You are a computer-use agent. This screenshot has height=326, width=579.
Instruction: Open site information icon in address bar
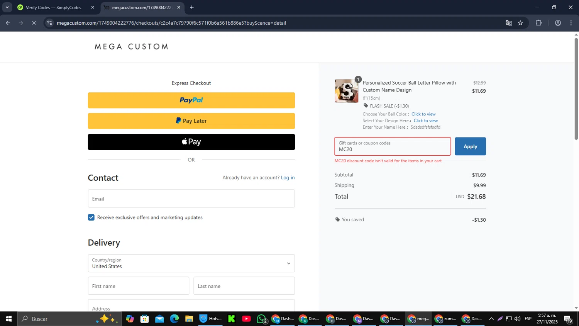click(49, 23)
